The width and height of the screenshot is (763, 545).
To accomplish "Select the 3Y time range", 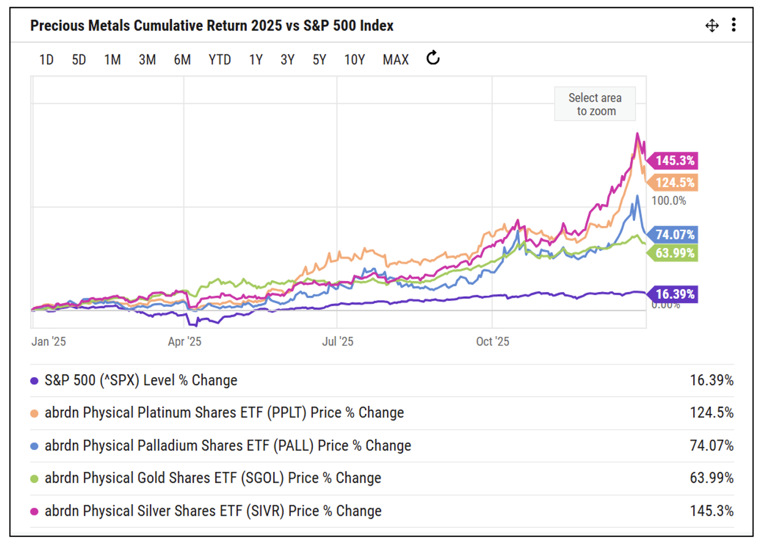I will coord(287,59).
